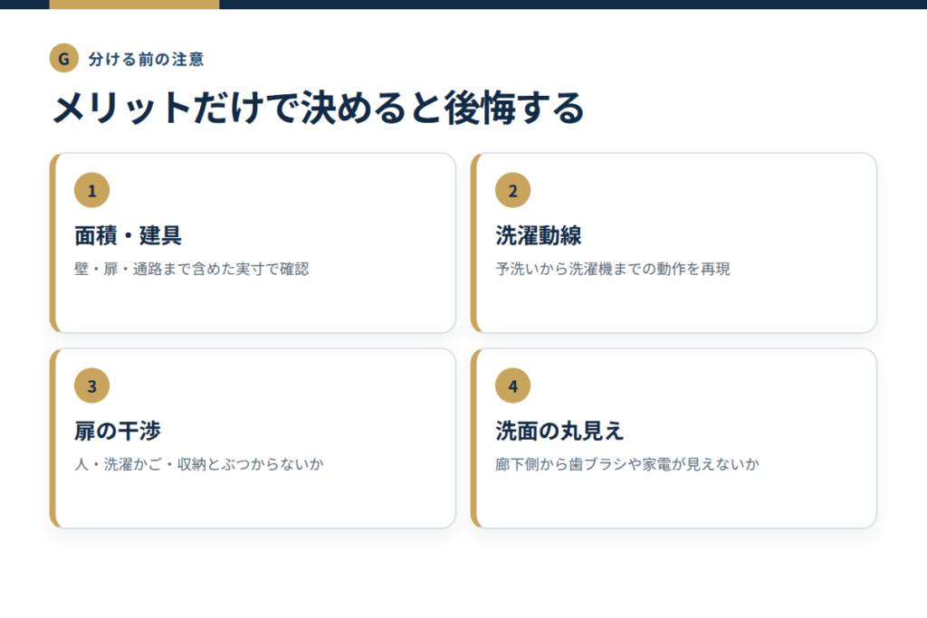This screenshot has width=927, height=618.
Task: Click description 壁・扉・通路まで含めた実寸で確認
Action: [x=192, y=269]
